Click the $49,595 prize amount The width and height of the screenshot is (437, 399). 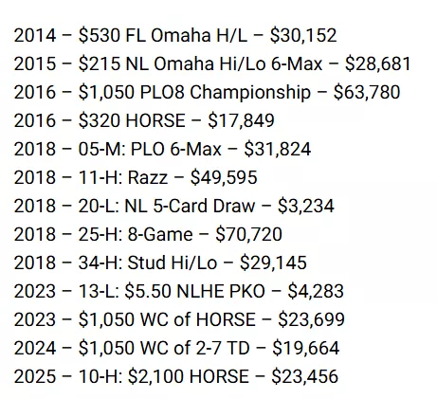(224, 177)
